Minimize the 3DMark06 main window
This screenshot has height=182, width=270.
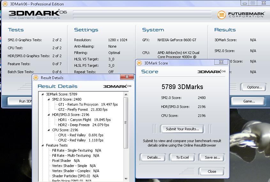point(245,3)
